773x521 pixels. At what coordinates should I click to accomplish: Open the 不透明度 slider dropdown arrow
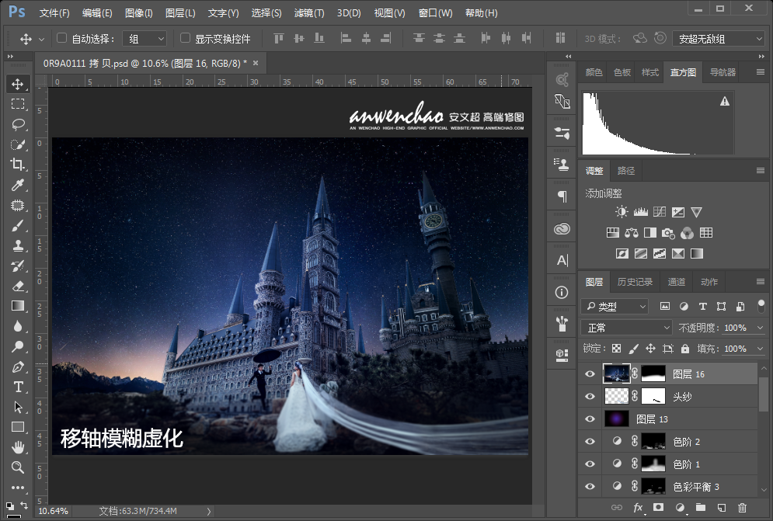pos(760,328)
